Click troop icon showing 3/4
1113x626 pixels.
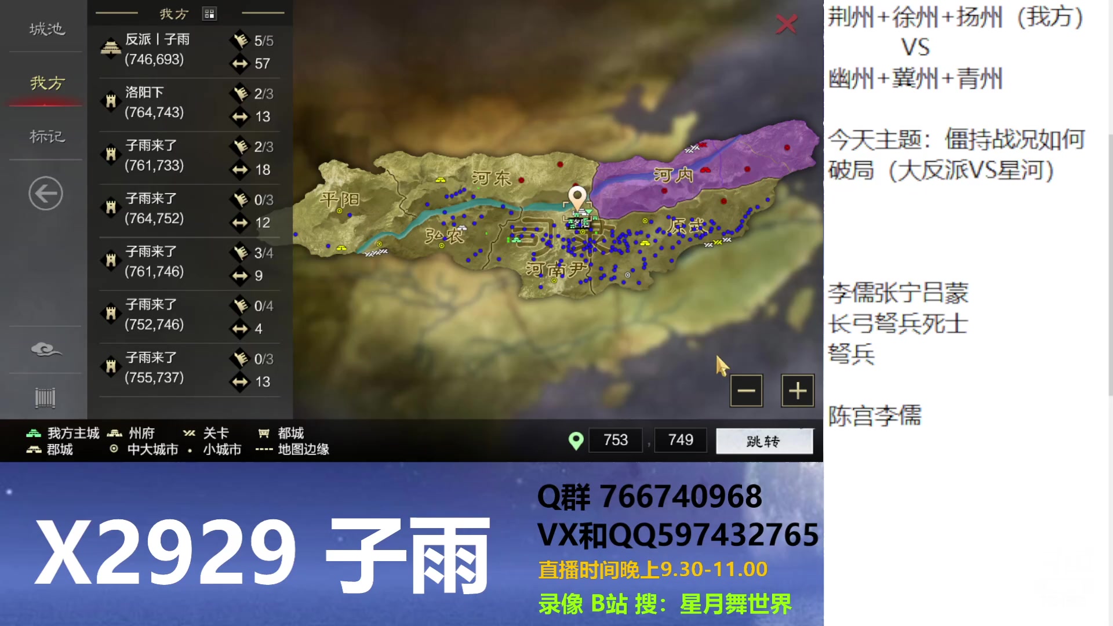coord(239,252)
